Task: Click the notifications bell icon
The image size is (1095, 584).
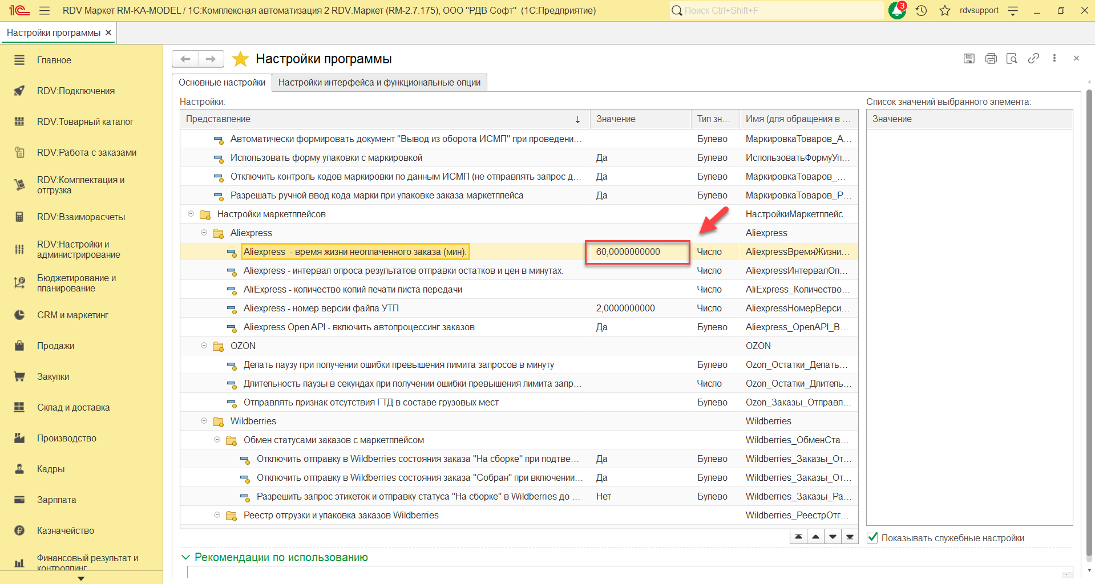Action: point(896,11)
